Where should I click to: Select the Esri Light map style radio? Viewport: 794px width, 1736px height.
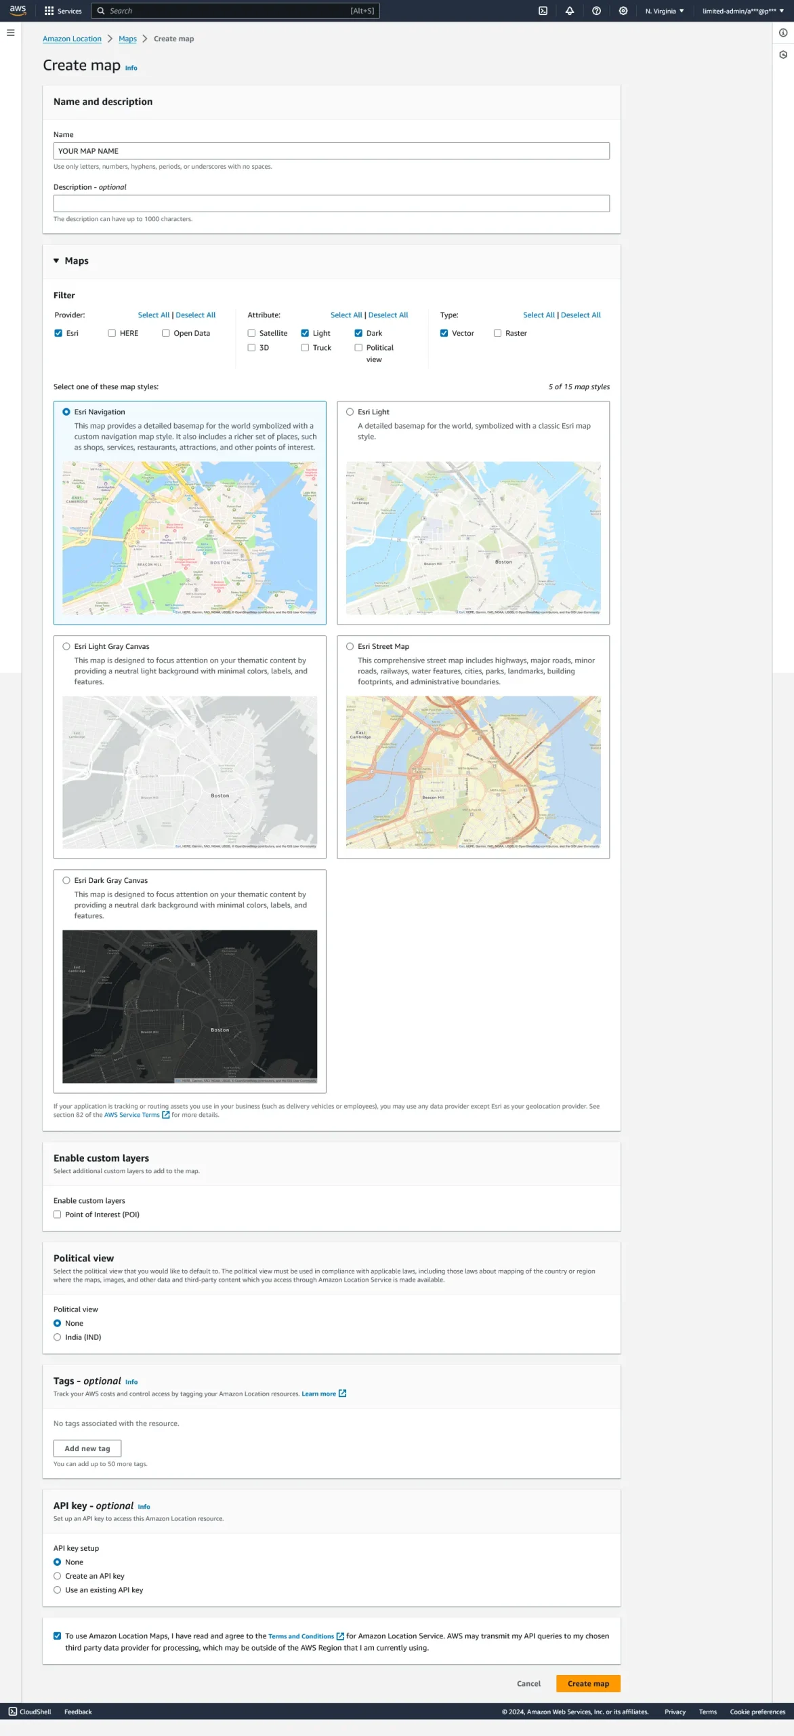click(350, 412)
